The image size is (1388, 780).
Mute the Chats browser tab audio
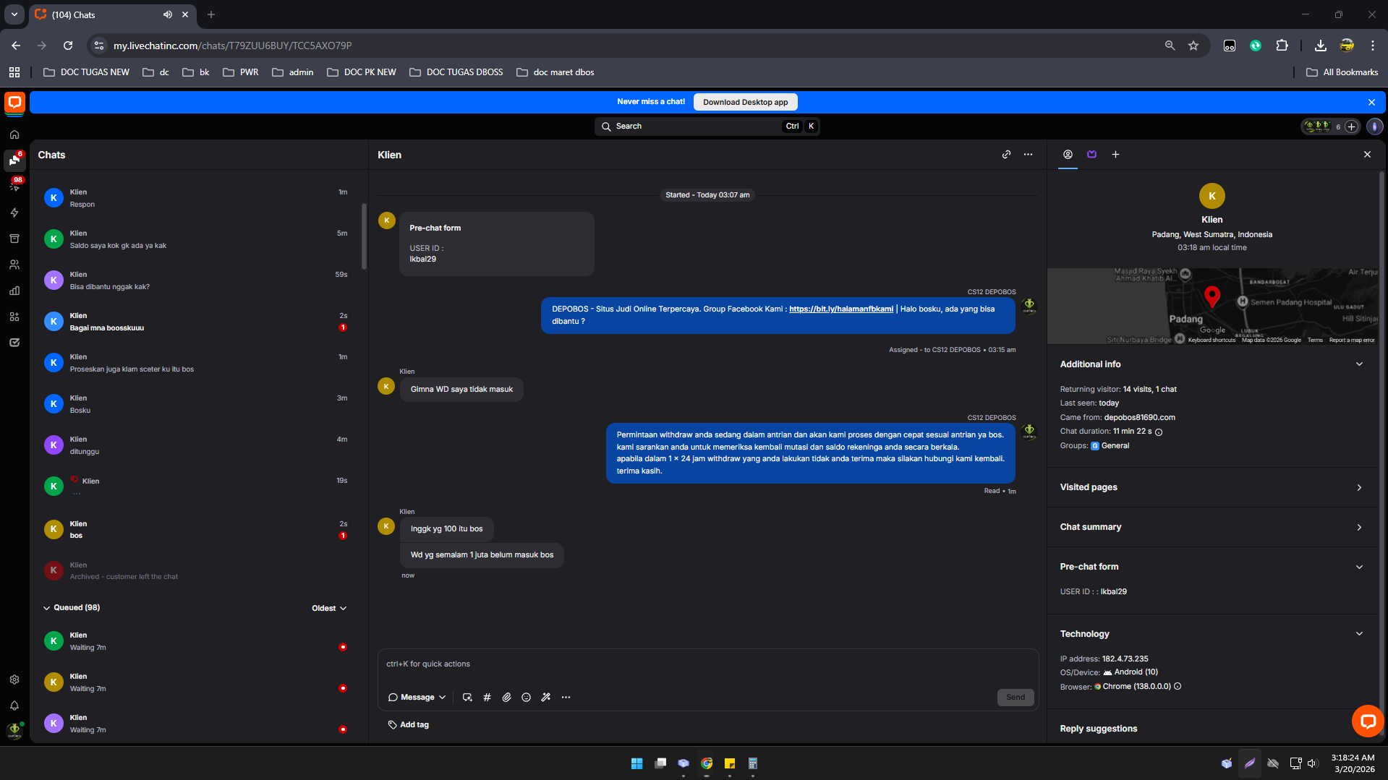(x=167, y=14)
